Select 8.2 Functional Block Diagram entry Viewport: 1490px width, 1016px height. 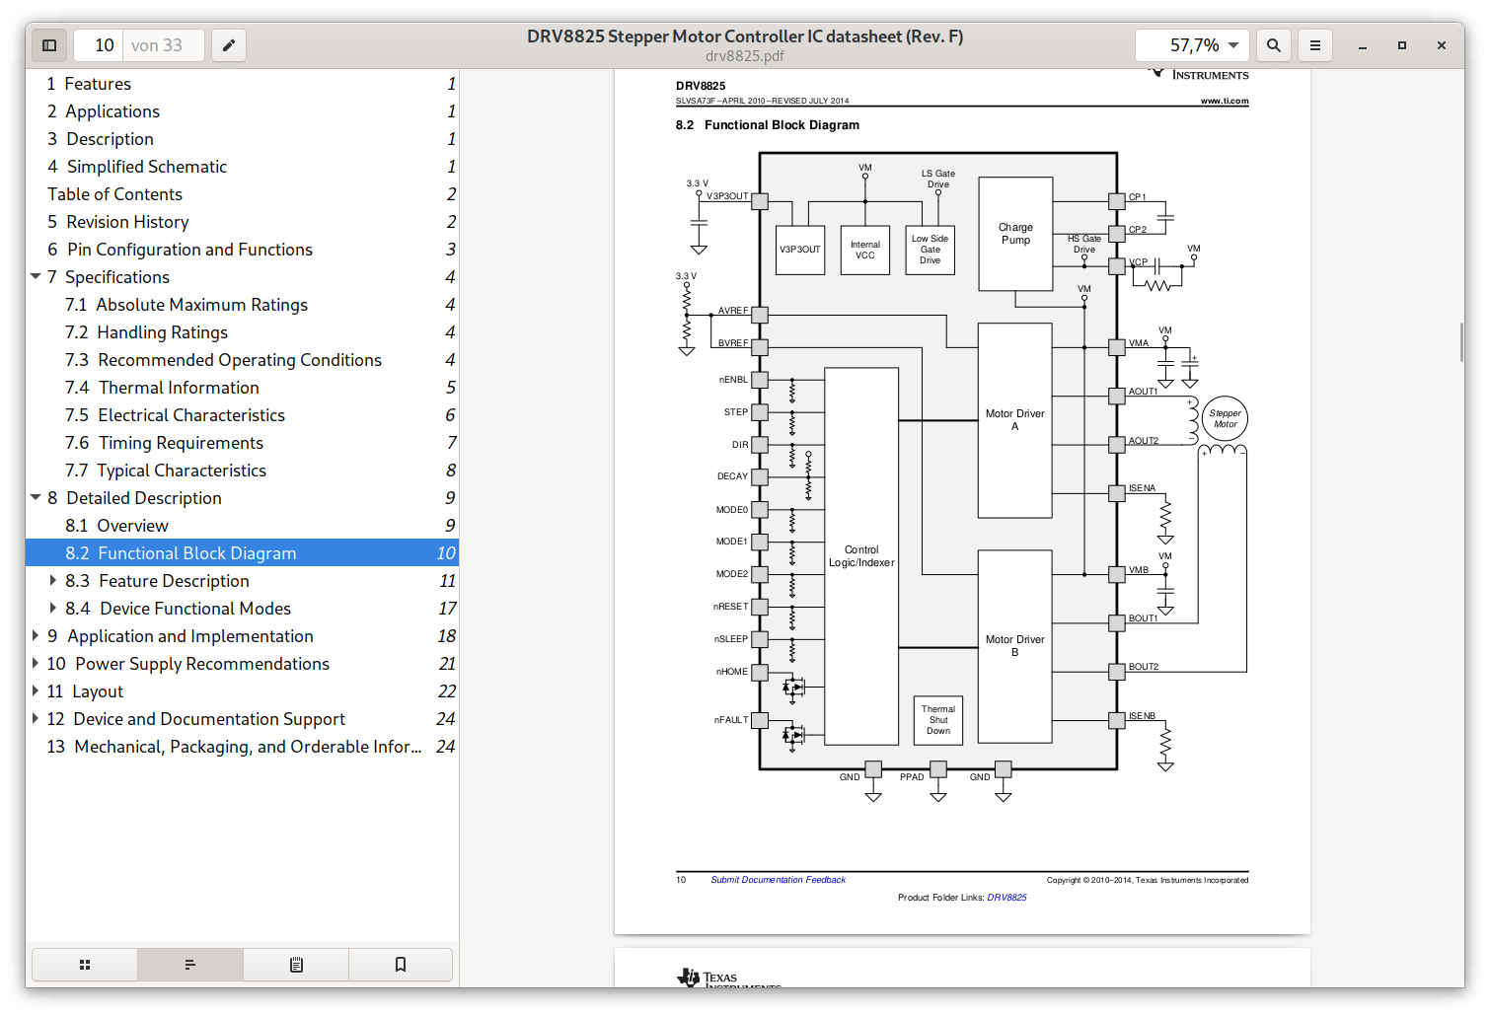point(242,553)
